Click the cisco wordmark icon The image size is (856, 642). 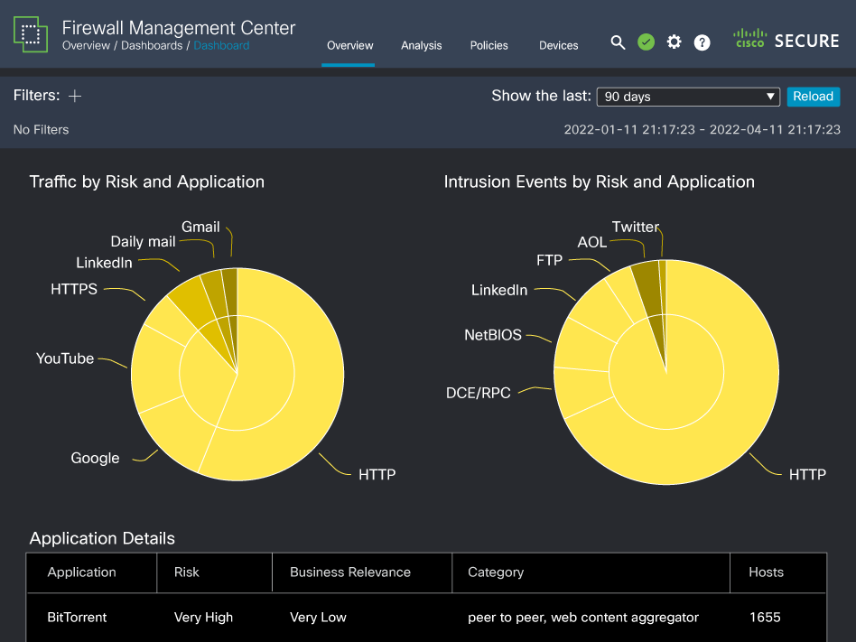tap(749, 41)
